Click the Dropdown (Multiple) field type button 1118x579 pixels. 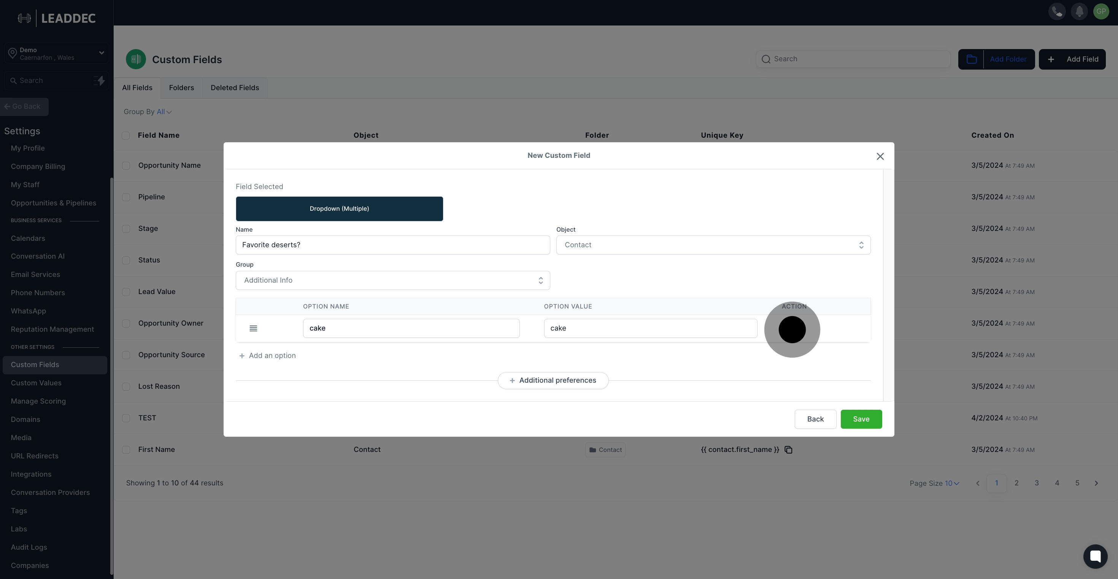(339, 209)
